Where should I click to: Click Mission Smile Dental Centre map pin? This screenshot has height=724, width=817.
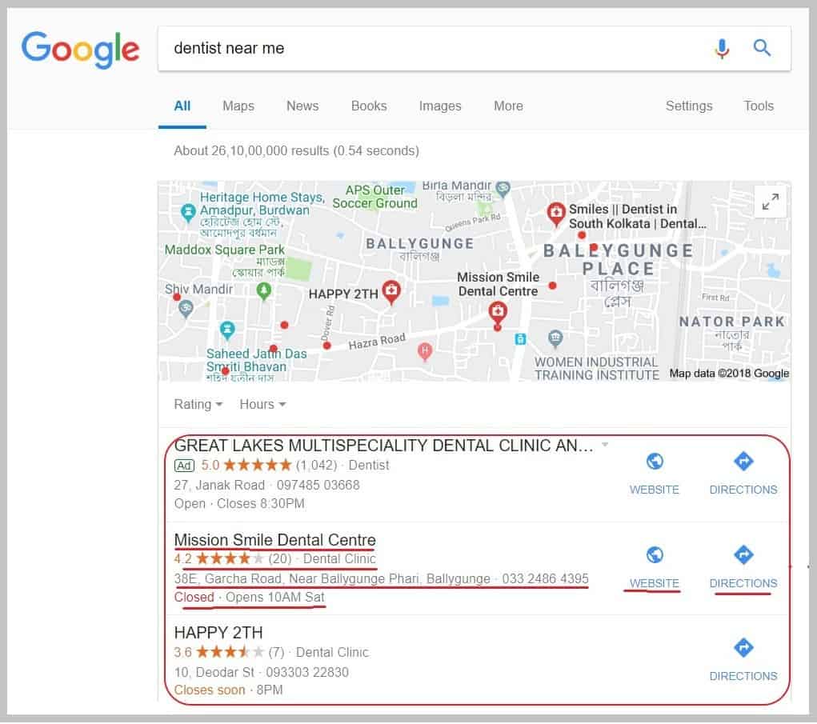pos(498,314)
